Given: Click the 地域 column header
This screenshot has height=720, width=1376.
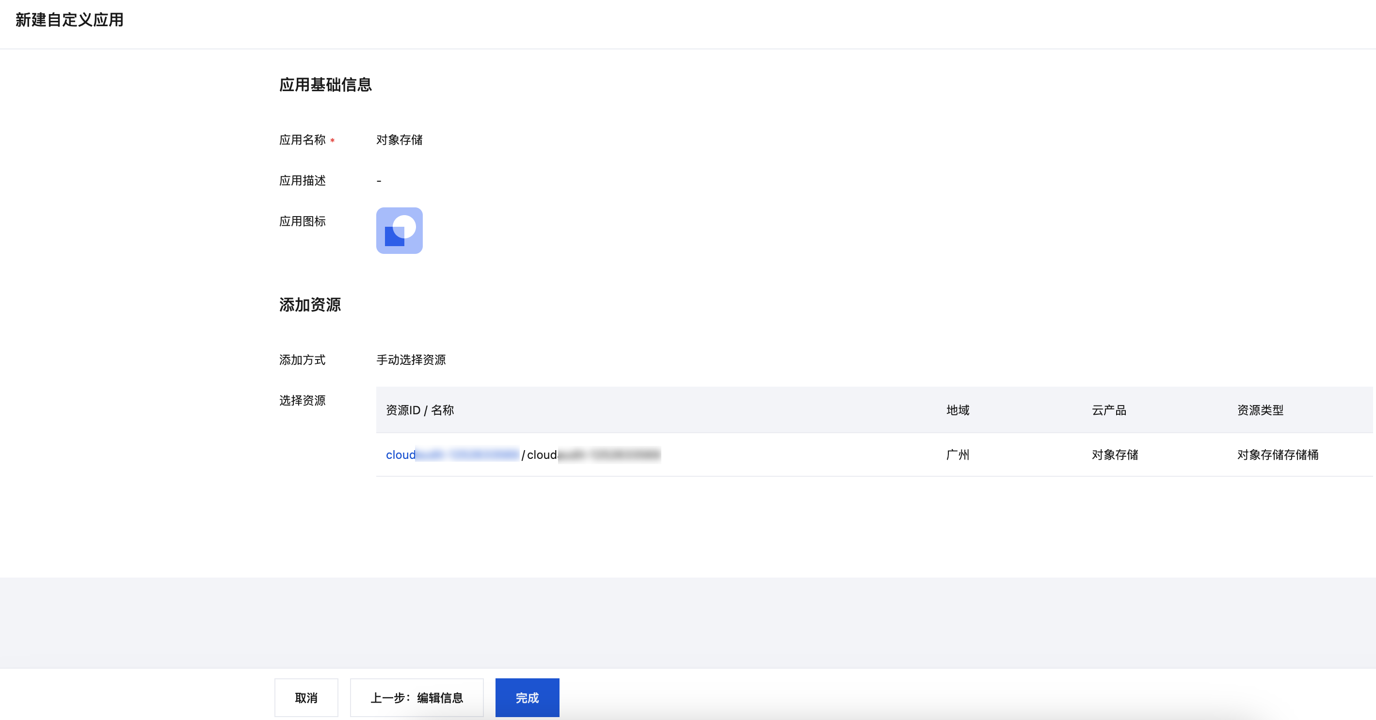Looking at the screenshot, I should pos(957,410).
